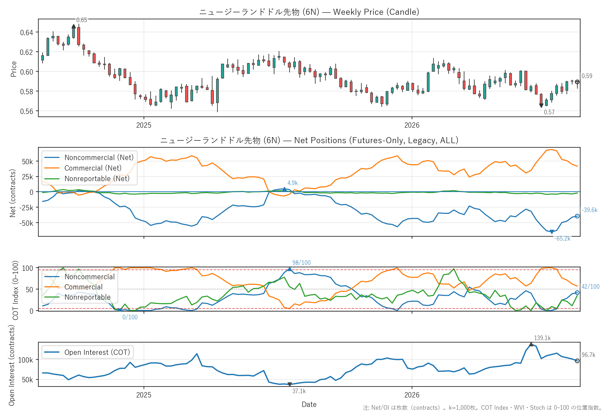This screenshot has width=608, height=415.
Task: Click the 0.65 price peak triangle marker
Action: (74, 26)
